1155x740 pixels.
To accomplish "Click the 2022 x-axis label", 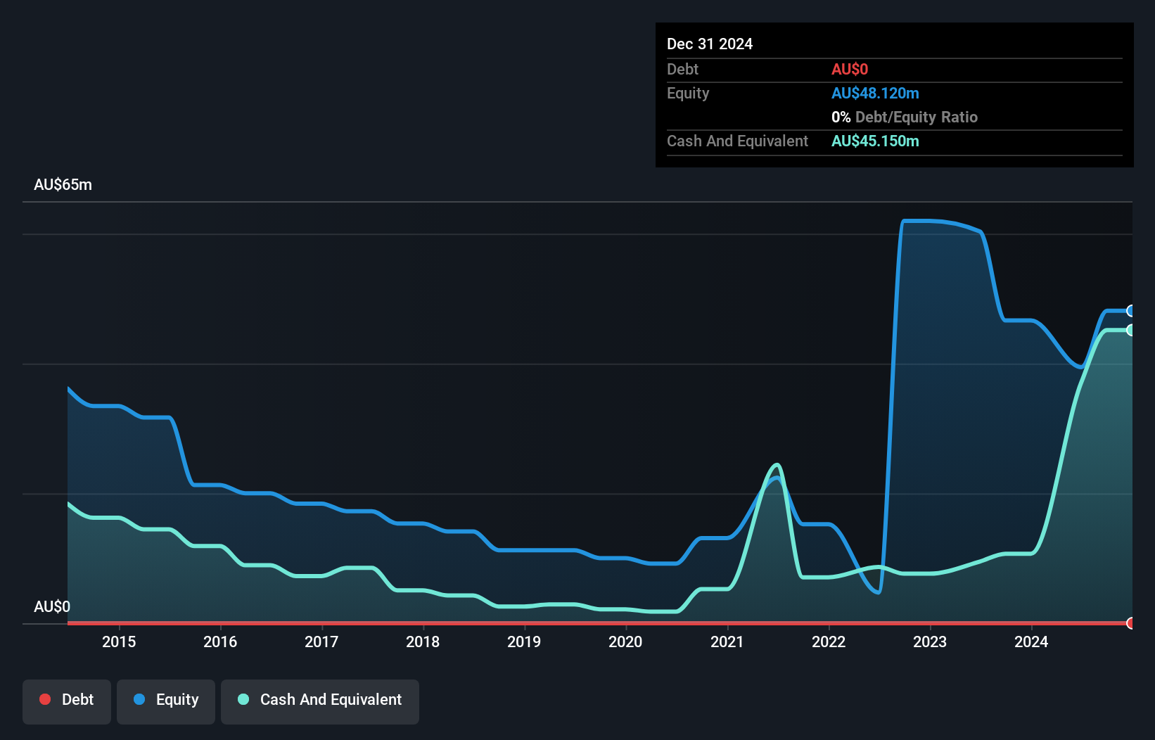I will (x=829, y=642).
